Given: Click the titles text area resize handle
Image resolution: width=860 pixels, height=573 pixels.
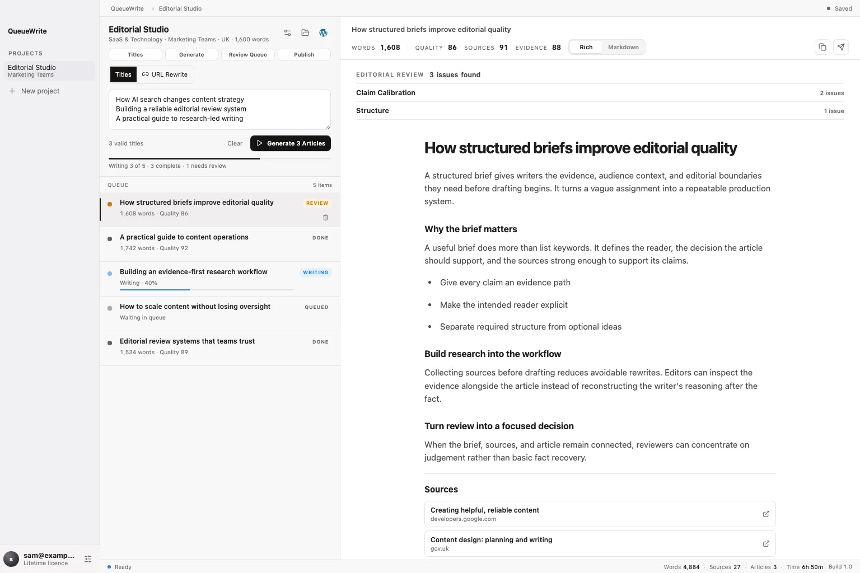Looking at the screenshot, I should pyautogui.click(x=328, y=126).
